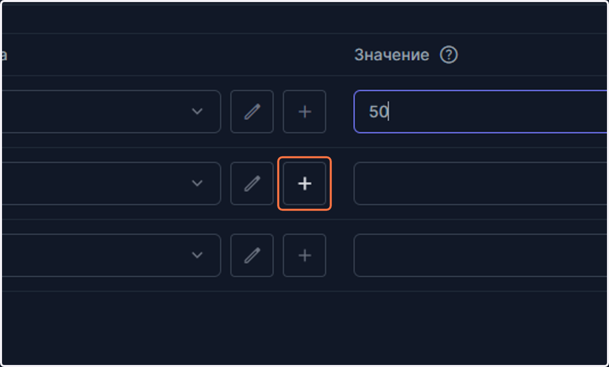Open the middle row's select box
The width and height of the screenshot is (609, 367).
coord(111,183)
